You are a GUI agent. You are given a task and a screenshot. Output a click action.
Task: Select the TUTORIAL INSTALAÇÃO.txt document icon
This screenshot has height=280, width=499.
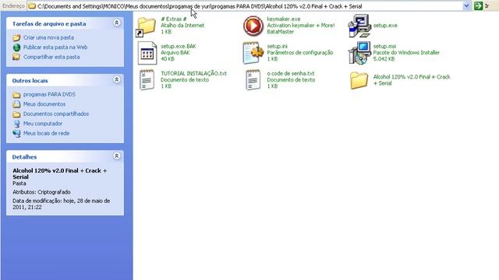click(147, 79)
